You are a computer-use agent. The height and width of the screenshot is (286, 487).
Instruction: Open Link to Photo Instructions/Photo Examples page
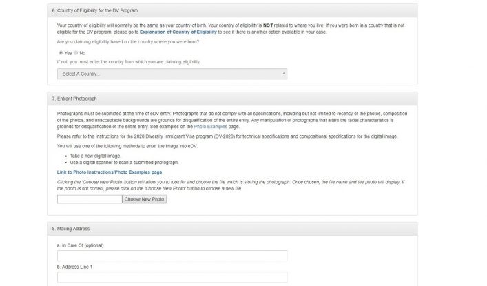click(110, 172)
